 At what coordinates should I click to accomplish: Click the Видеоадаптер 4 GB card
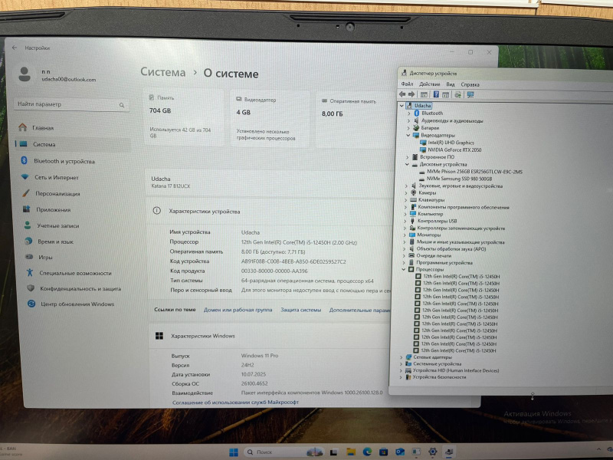click(270, 119)
